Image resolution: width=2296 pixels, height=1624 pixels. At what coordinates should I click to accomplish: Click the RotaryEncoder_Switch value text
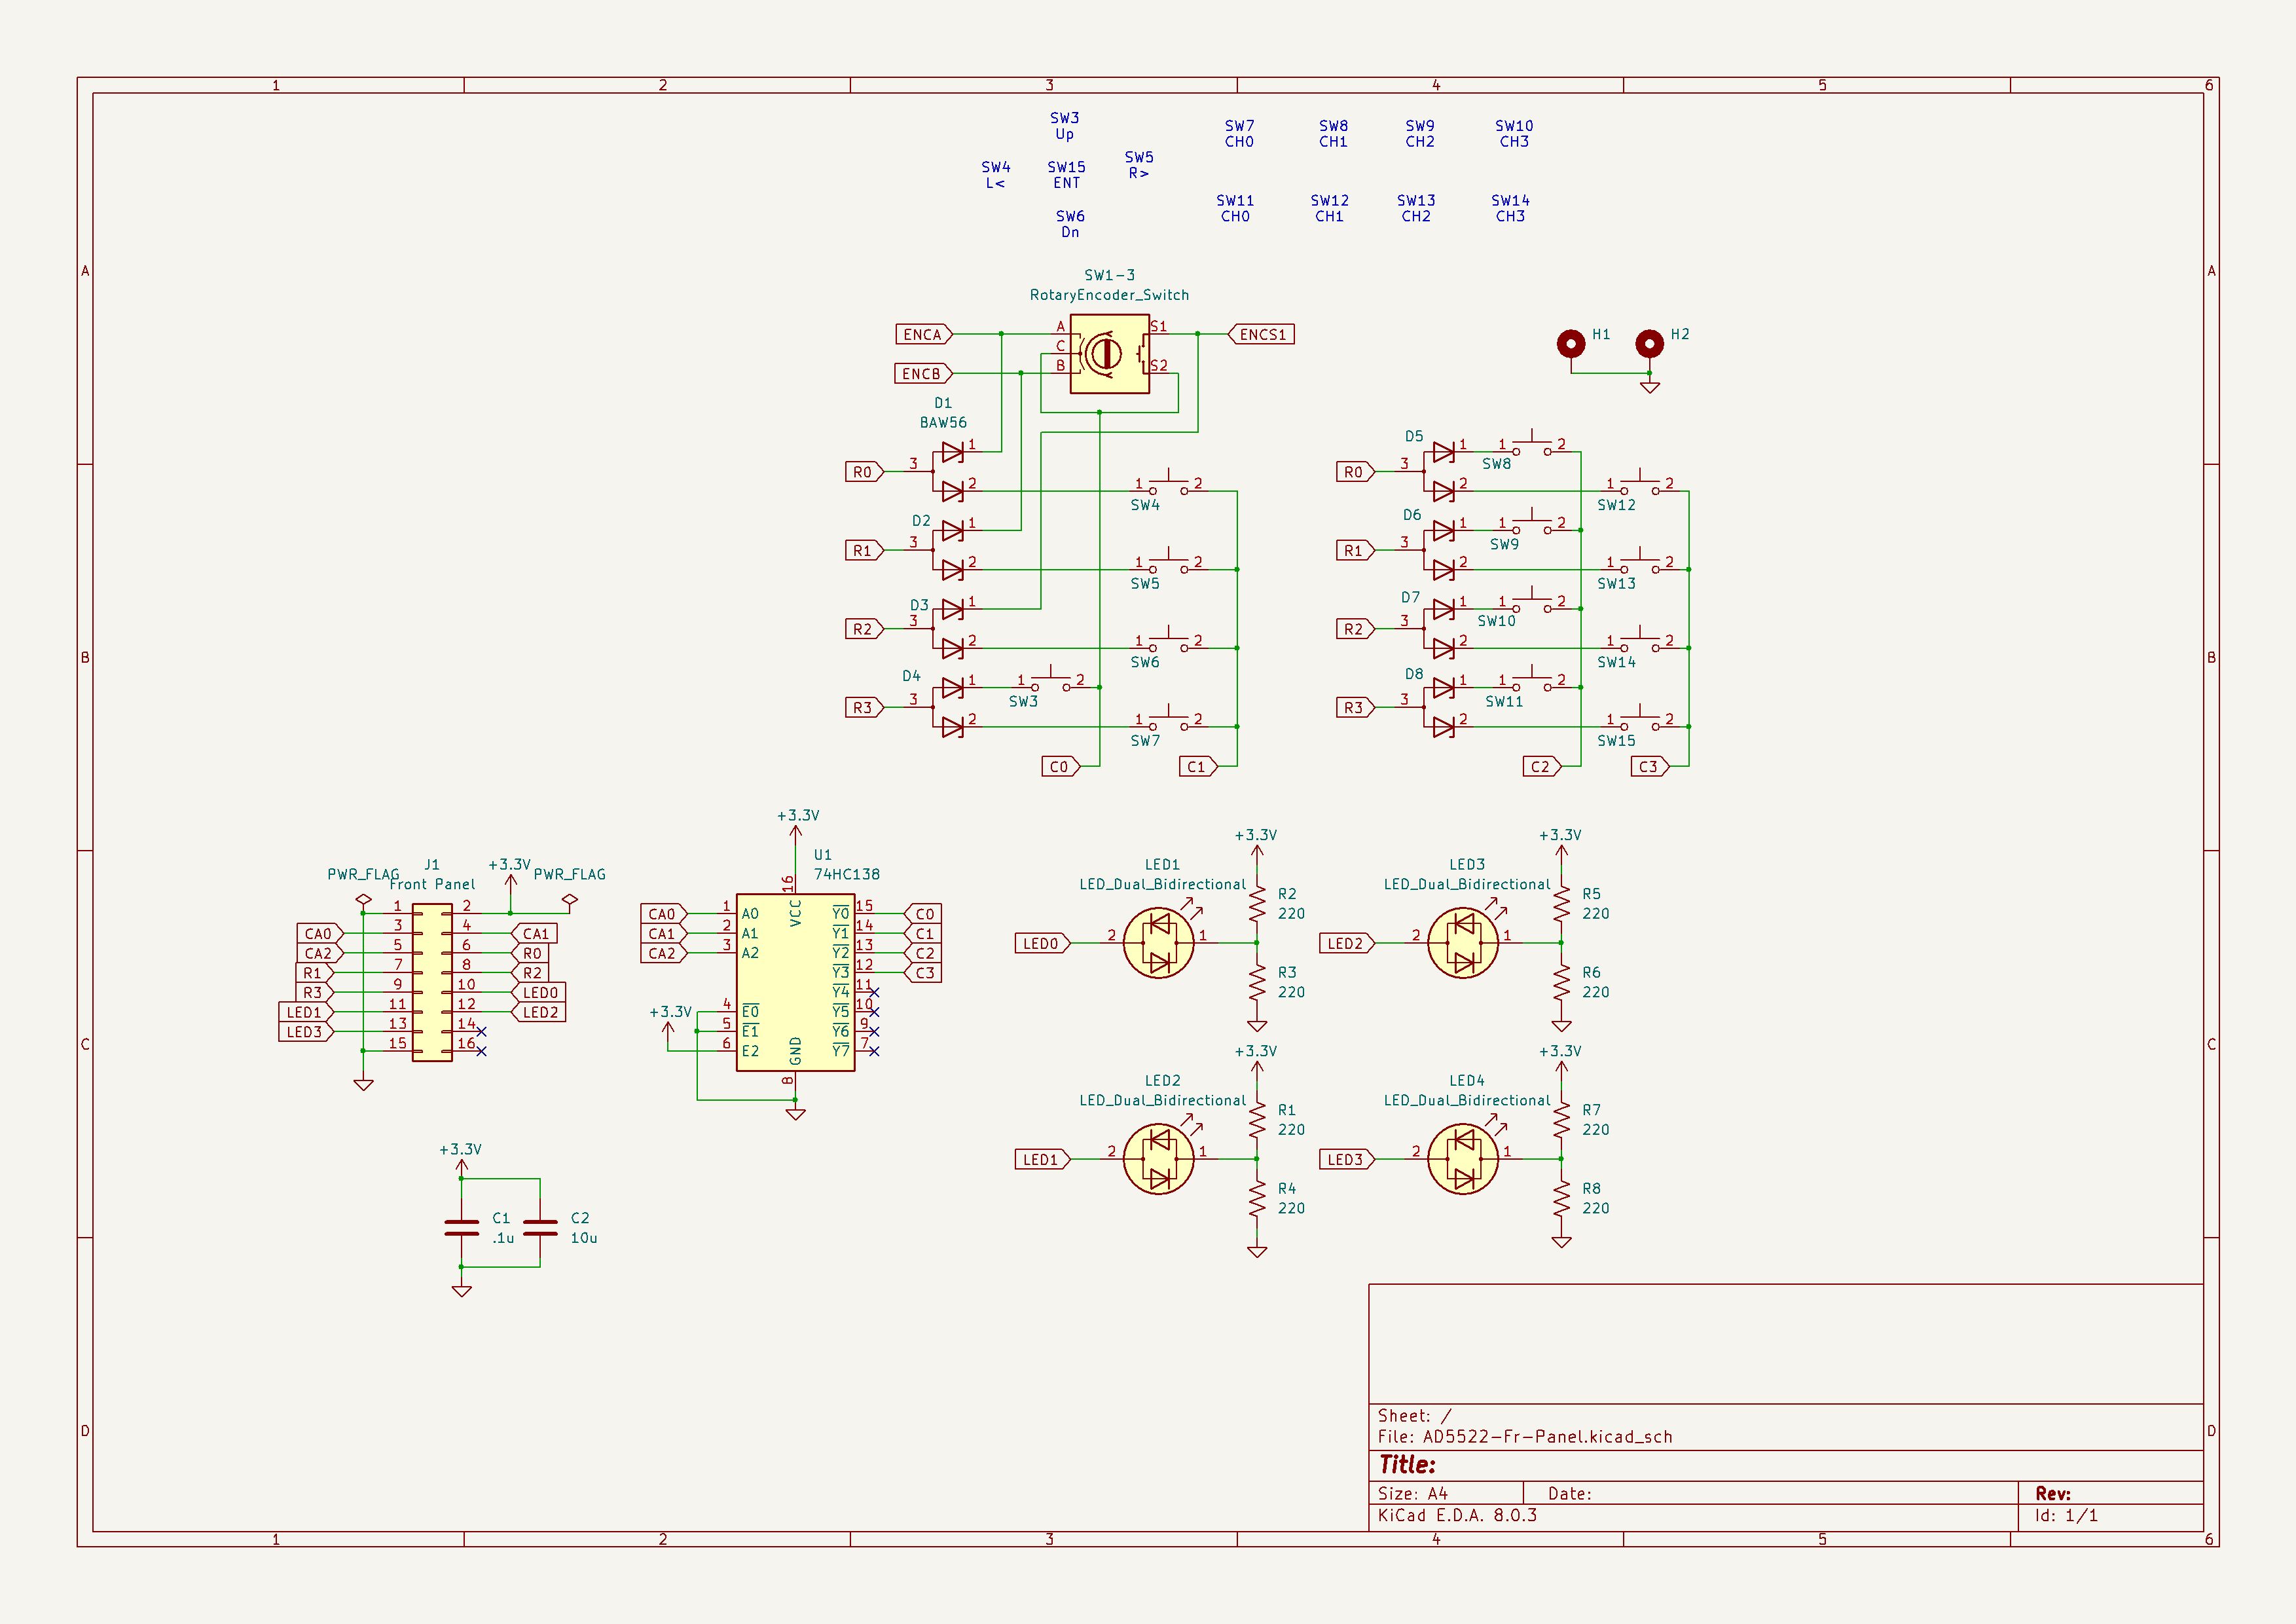coord(1109,295)
